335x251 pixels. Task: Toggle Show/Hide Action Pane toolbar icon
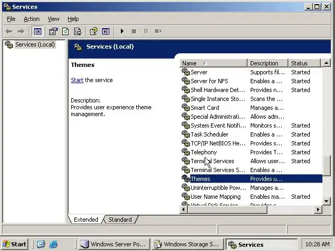(106, 31)
